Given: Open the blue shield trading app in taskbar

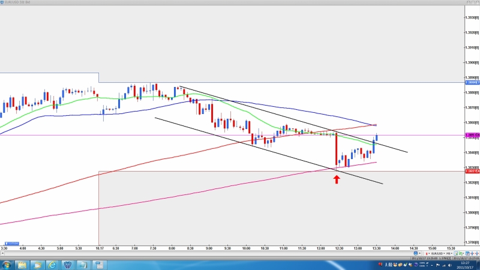Looking at the screenshot, I should point(68,265).
